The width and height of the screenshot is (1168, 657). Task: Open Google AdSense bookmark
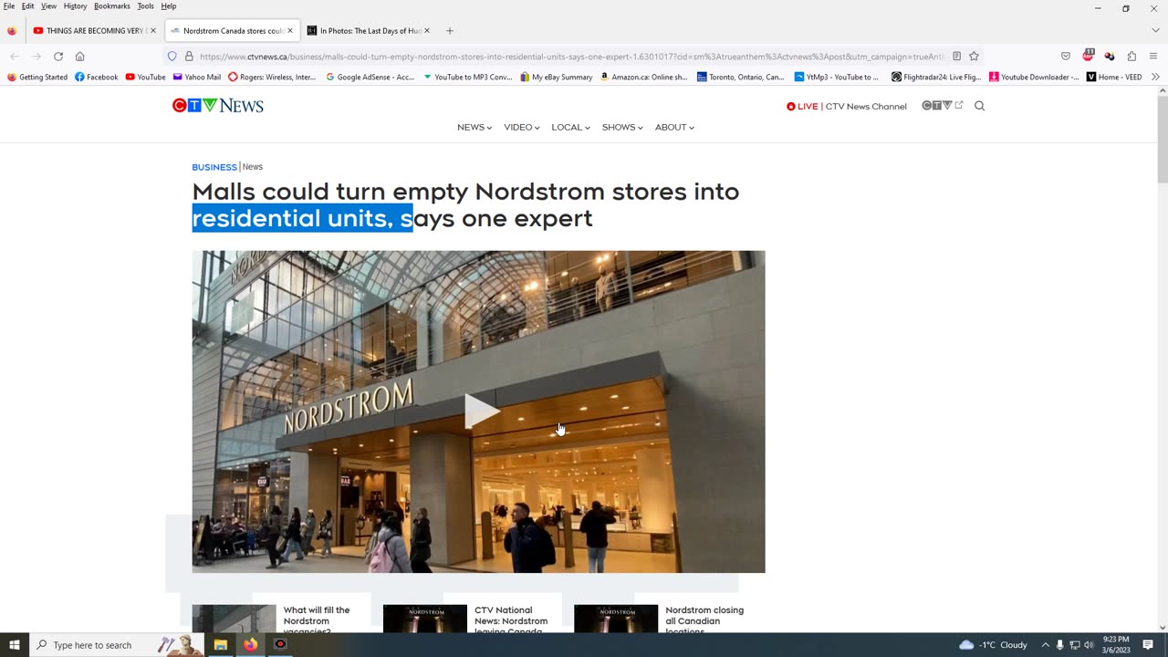(x=370, y=77)
